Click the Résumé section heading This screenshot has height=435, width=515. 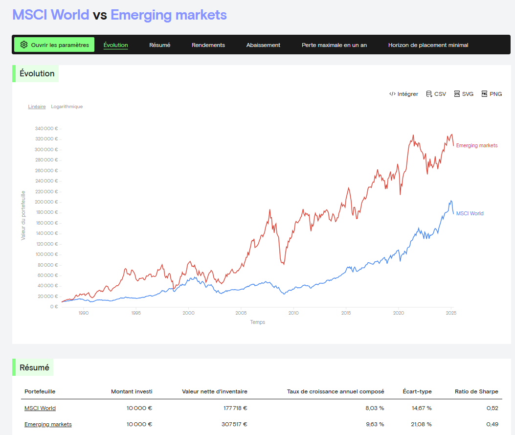coord(34,367)
